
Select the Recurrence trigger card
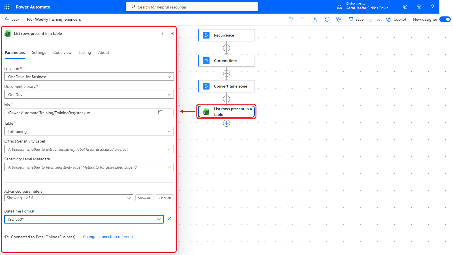coord(226,35)
